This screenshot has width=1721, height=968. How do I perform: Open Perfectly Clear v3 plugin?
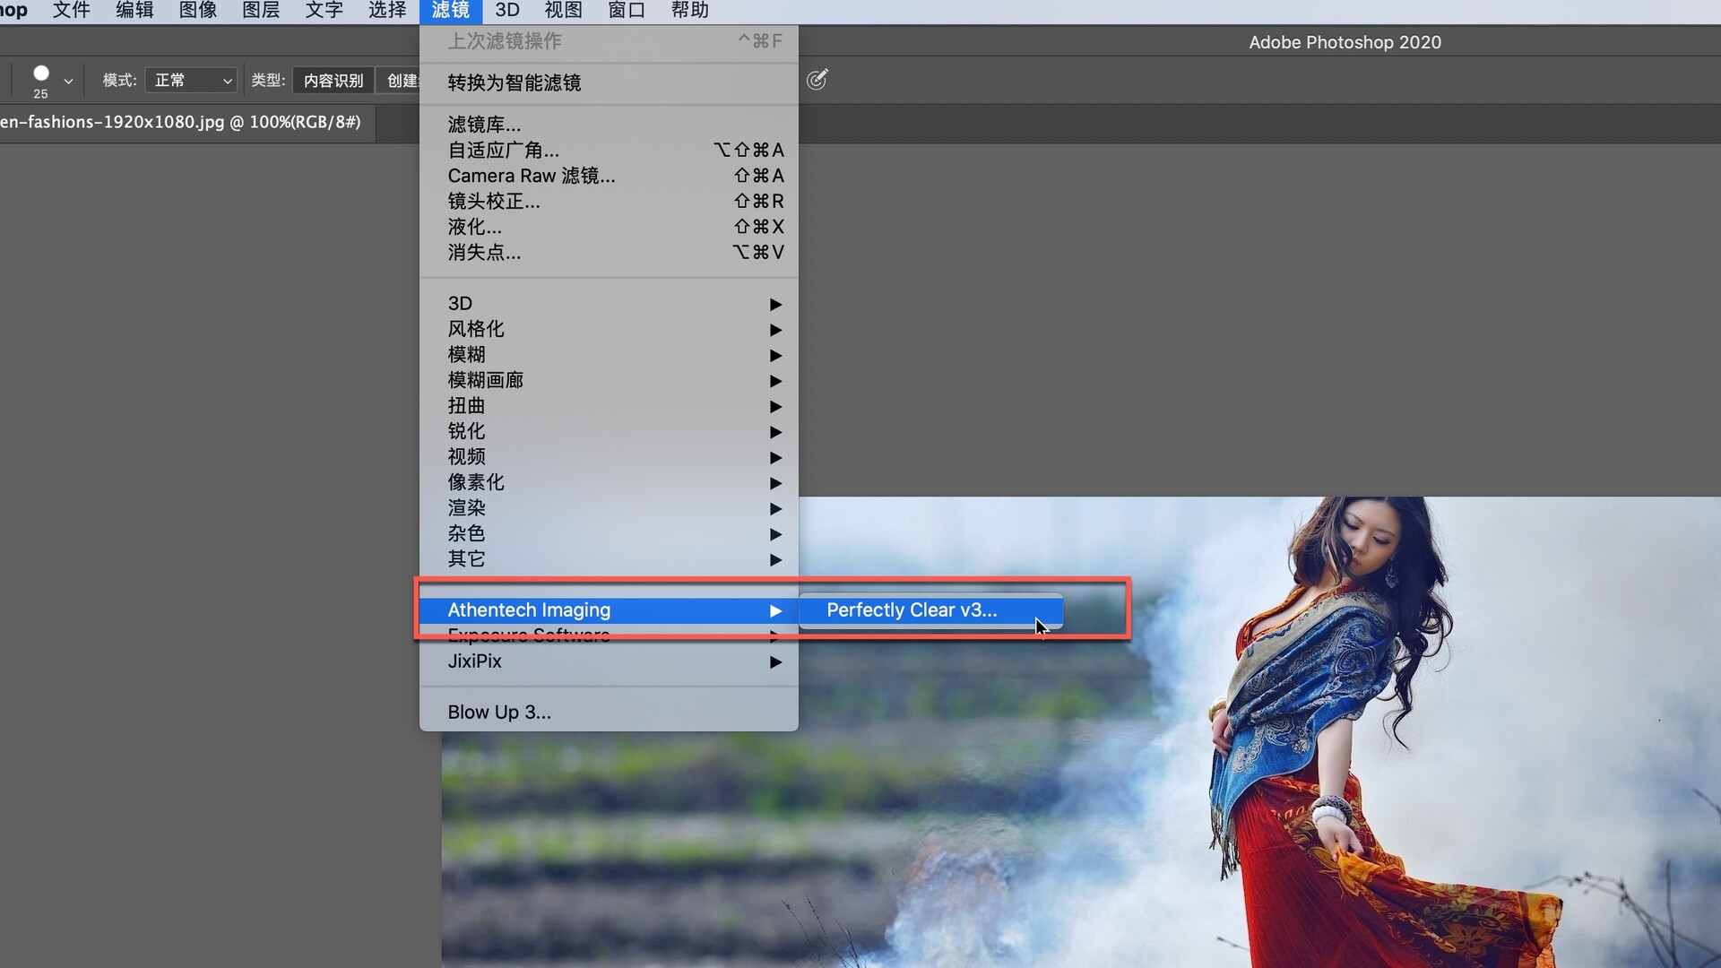click(912, 610)
